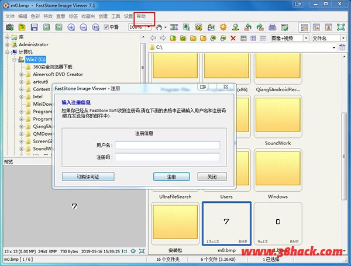
Task: Click the zoom in magnifier icon
Action: (x=71, y=27)
